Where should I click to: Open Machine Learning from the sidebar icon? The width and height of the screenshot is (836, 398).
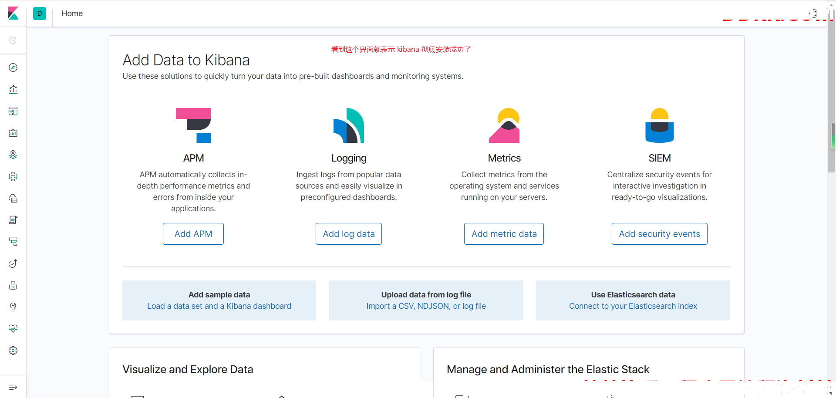click(13, 176)
